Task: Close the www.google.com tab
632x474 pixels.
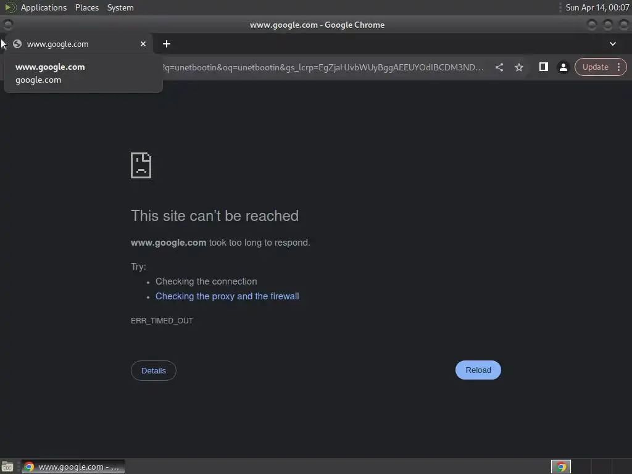Action: (143, 44)
